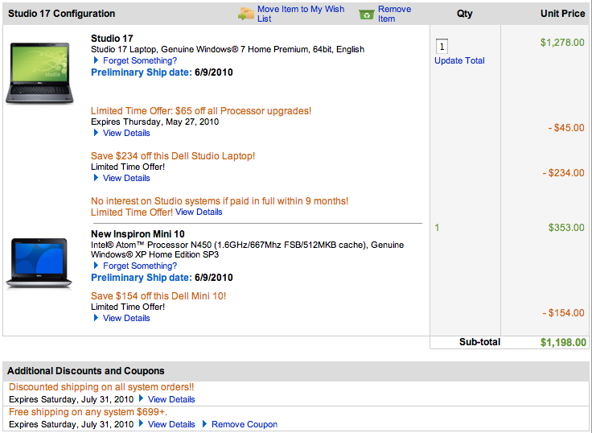The image size is (592, 433).
Task: Click the green Remove Item recycle icon
Action: click(x=366, y=14)
